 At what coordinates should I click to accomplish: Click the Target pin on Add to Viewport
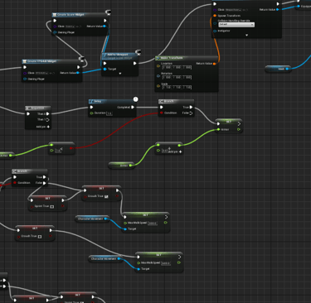point(105,69)
